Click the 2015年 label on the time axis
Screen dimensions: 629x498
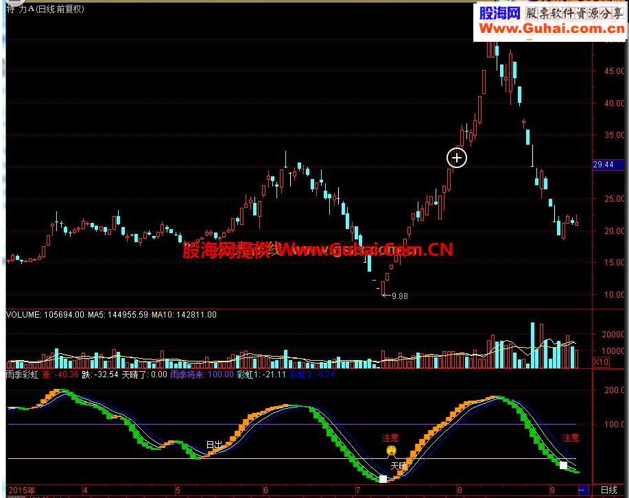pos(22,490)
